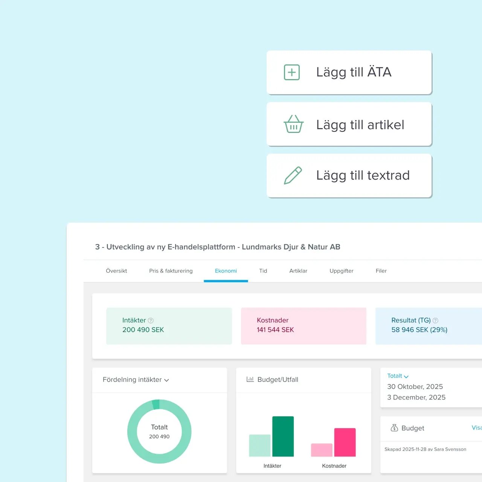The image size is (482, 482).
Task: Click help icon next to Intäkter
Action: pos(151,320)
